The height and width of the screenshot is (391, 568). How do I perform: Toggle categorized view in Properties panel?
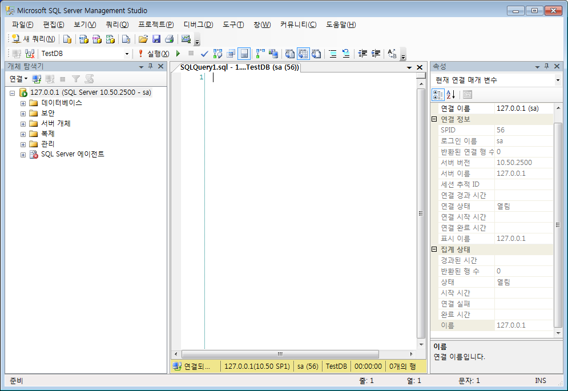pyautogui.click(x=438, y=95)
